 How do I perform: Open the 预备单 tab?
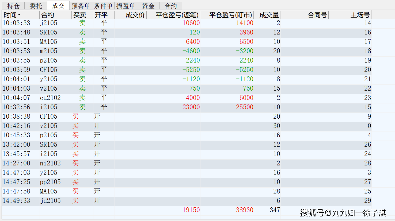click(81, 6)
